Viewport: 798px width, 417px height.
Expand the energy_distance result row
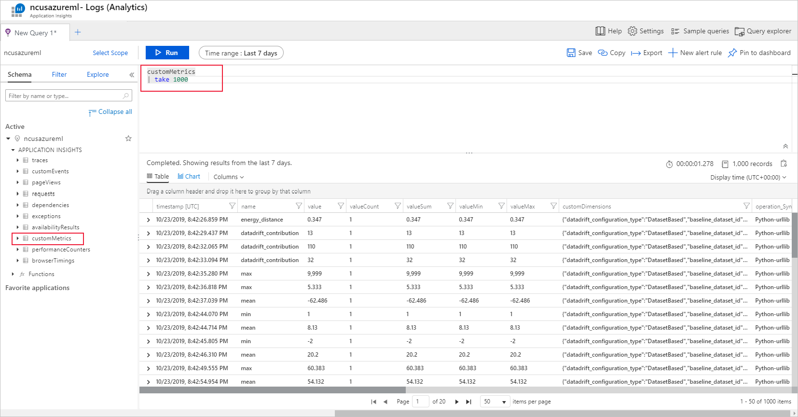pos(148,220)
